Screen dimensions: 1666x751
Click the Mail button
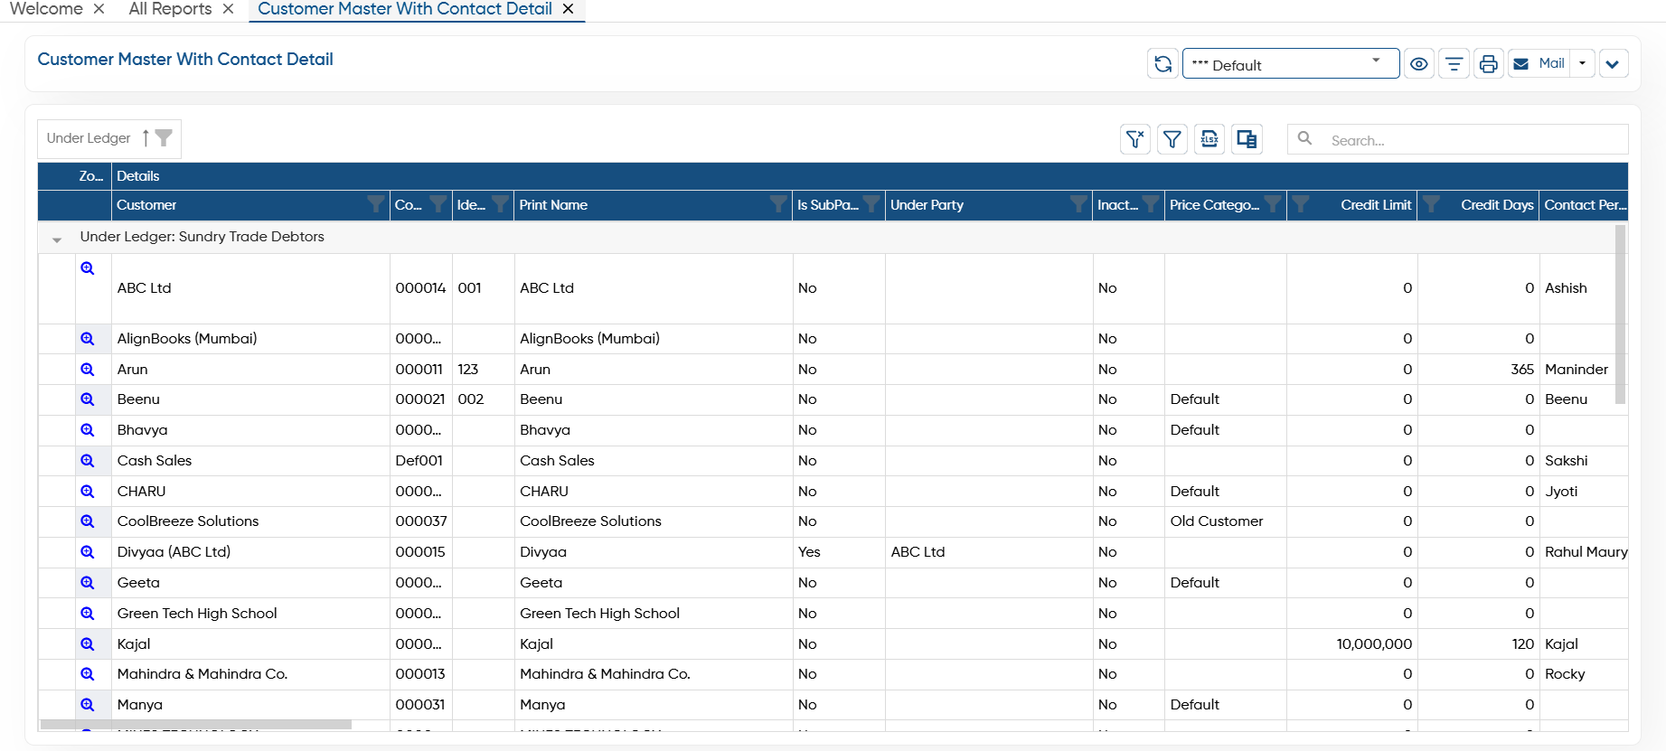tap(1539, 64)
